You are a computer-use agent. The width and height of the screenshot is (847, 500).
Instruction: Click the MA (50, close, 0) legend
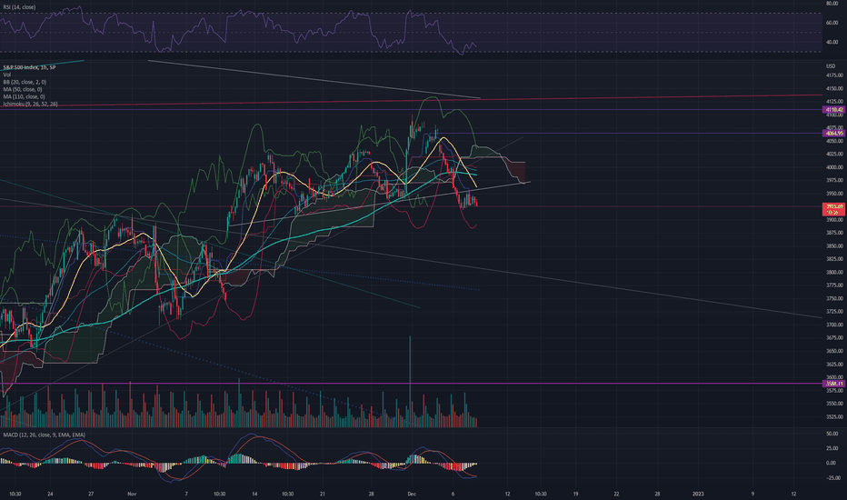pos(23,89)
